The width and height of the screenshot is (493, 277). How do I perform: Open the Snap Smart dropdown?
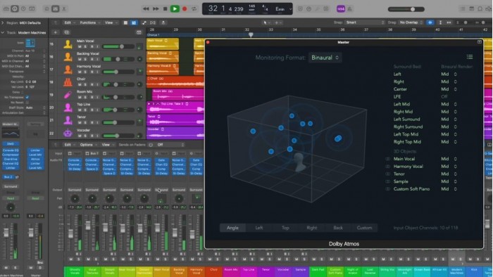[x=365, y=22]
